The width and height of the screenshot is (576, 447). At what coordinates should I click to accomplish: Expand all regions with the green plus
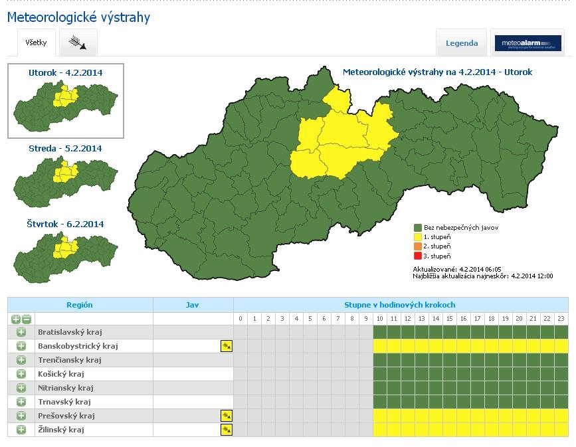16,319
